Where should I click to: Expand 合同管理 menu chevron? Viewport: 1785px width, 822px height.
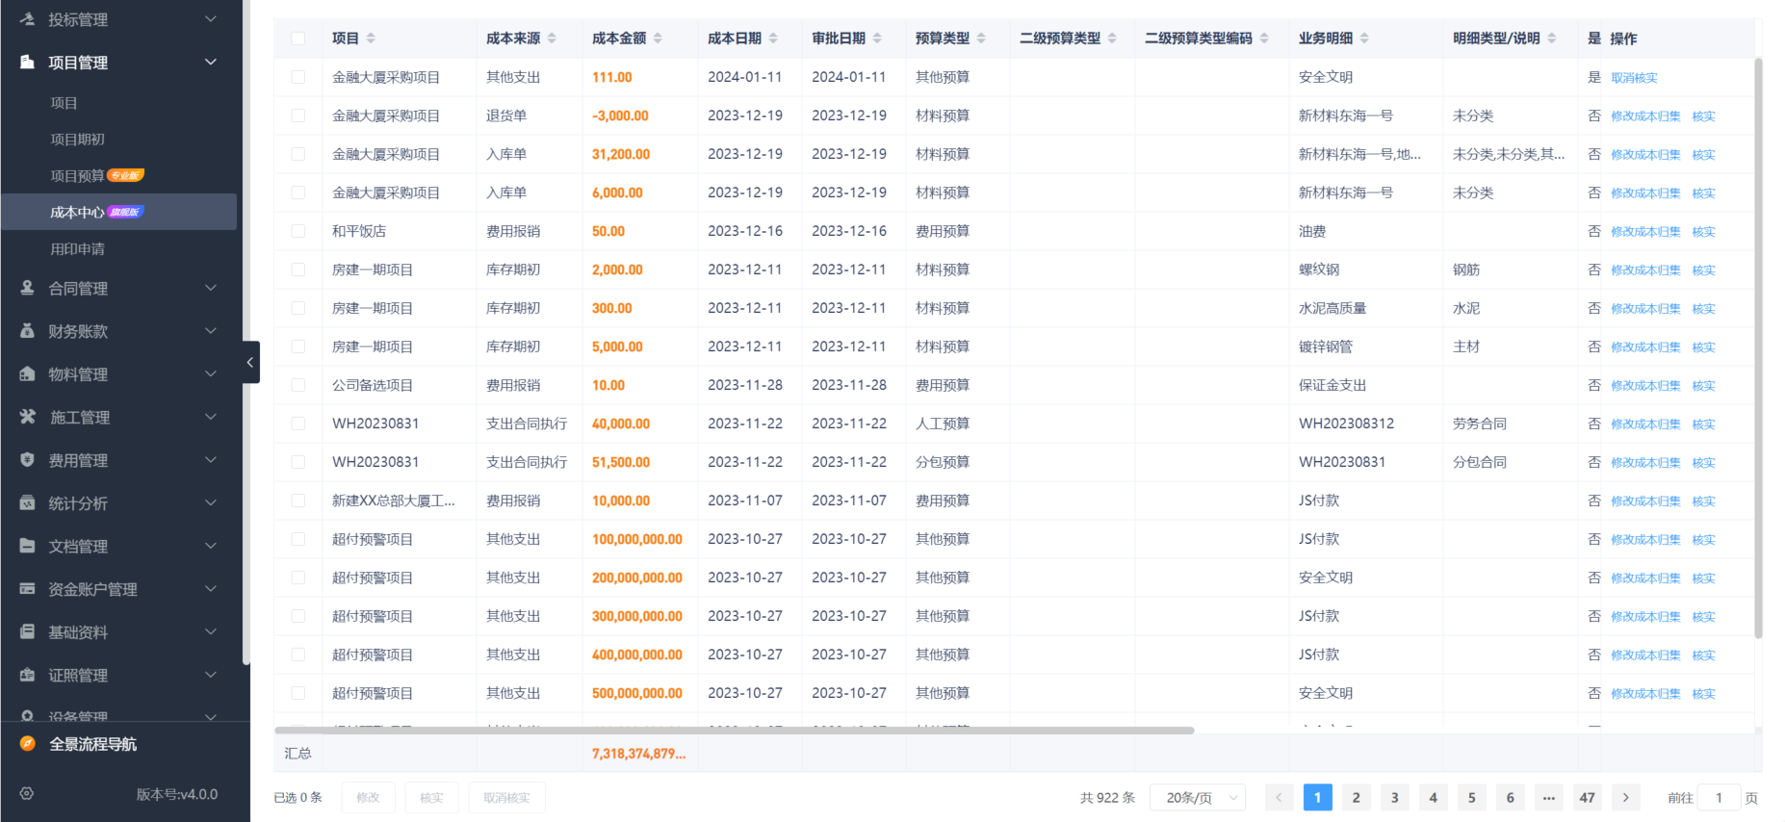211,288
